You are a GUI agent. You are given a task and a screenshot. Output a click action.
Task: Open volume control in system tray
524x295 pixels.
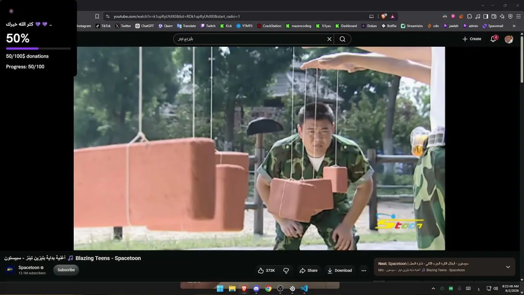point(496,288)
